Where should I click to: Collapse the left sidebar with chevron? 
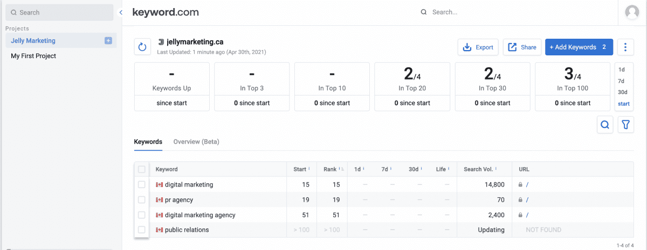pyautogui.click(x=121, y=12)
